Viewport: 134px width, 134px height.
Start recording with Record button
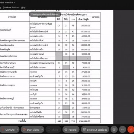tap(71, 130)
